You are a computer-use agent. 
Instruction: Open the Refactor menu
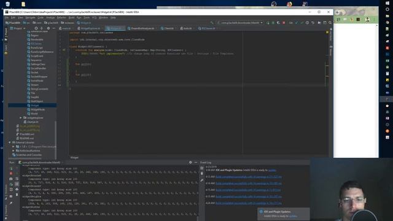pos(61,18)
